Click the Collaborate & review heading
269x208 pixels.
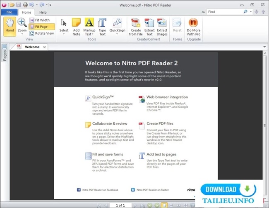coord(110,123)
